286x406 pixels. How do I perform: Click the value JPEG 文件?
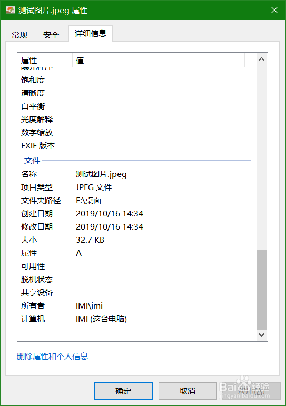pos(94,187)
